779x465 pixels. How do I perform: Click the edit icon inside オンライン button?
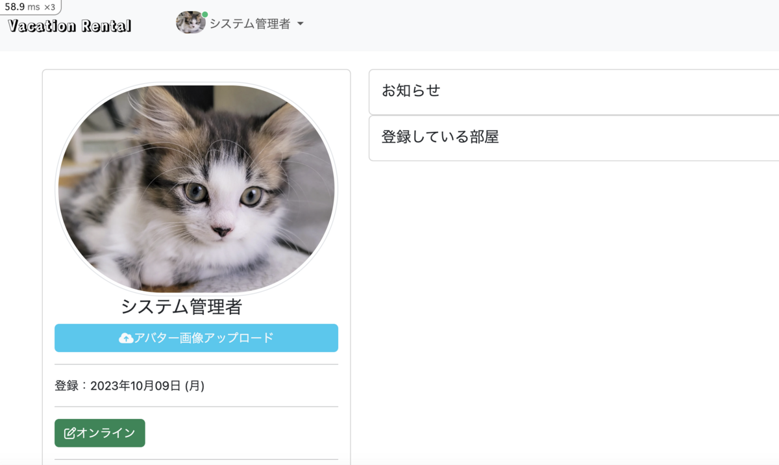71,433
